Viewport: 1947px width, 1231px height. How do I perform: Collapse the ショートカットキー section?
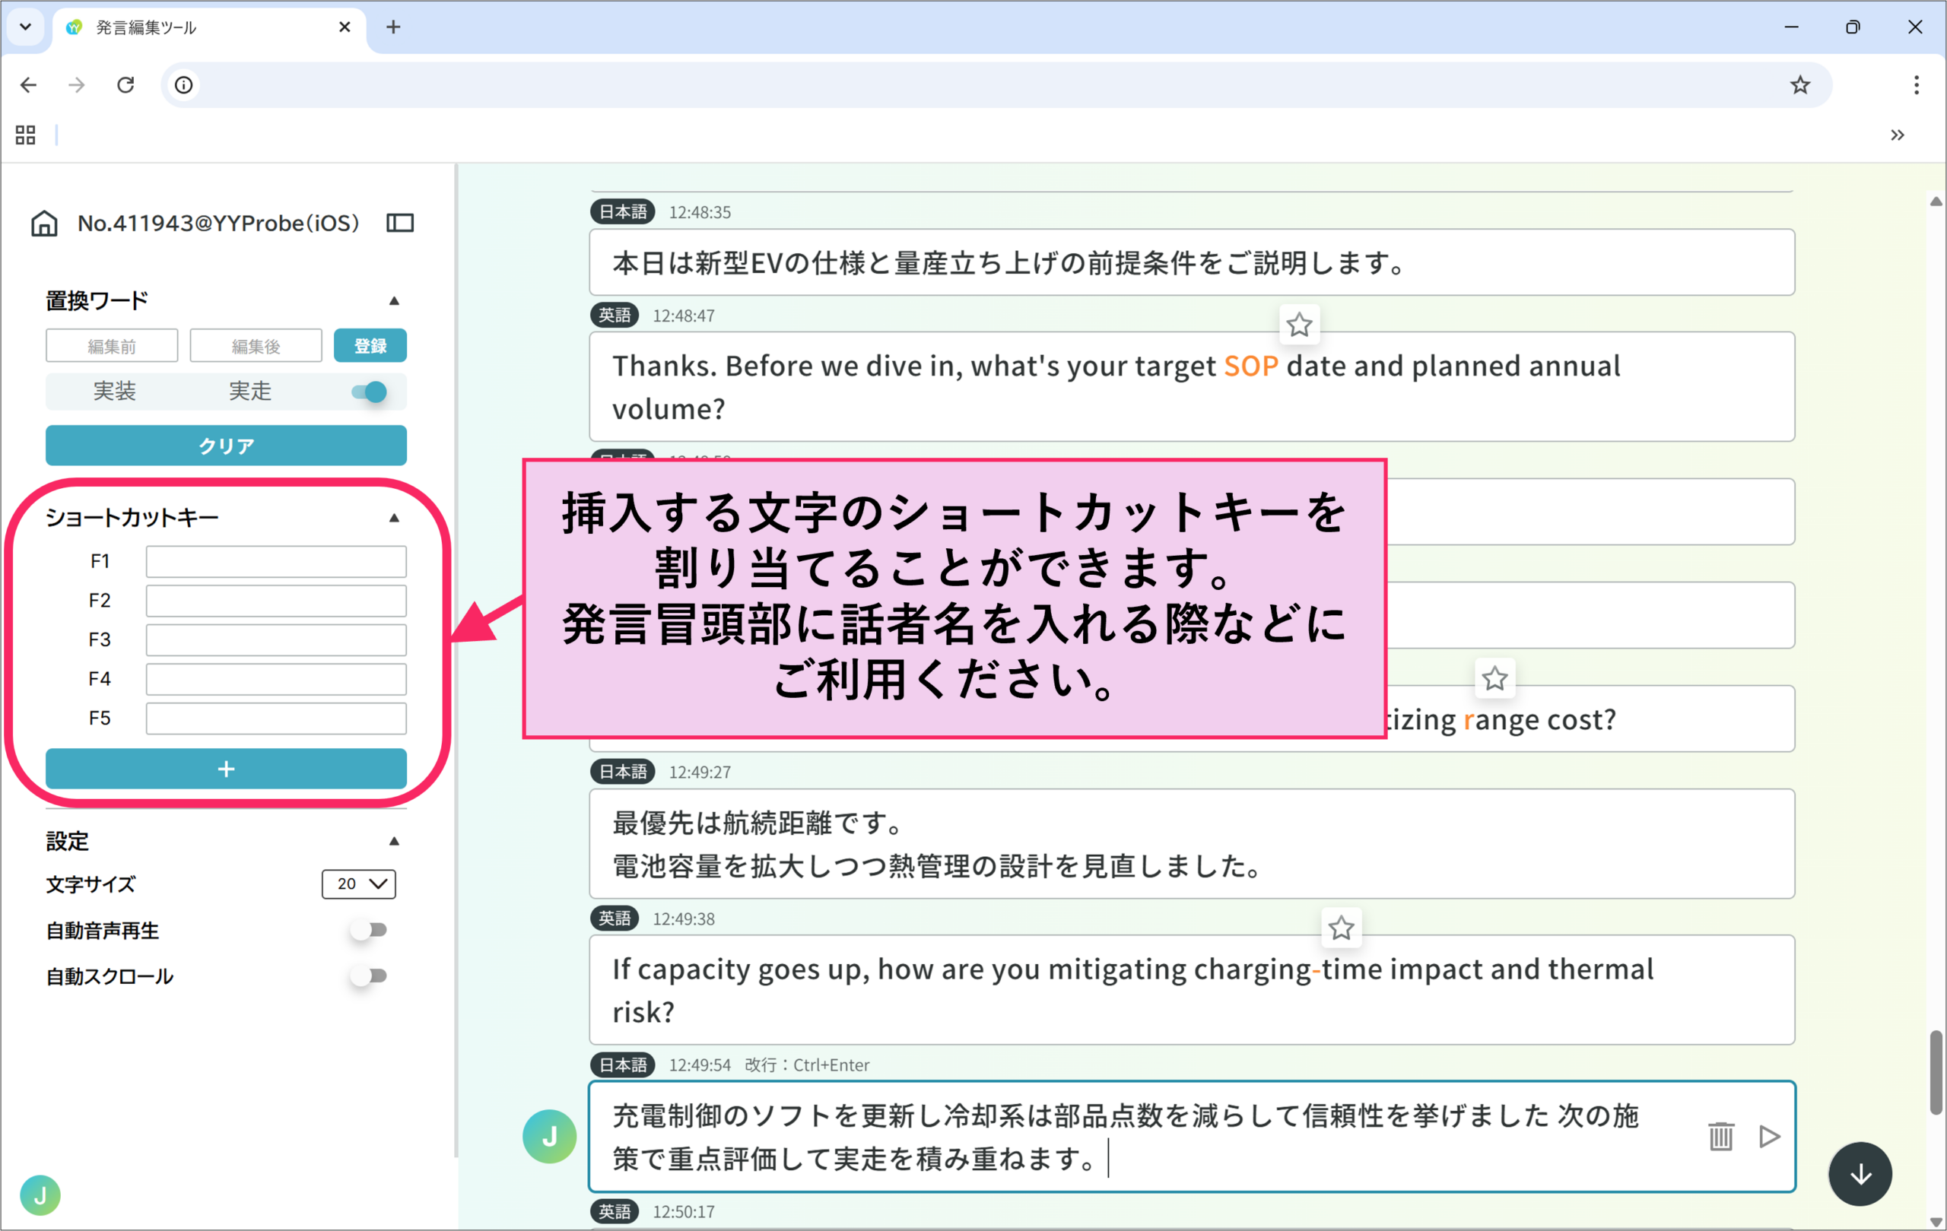(x=394, y=518)
